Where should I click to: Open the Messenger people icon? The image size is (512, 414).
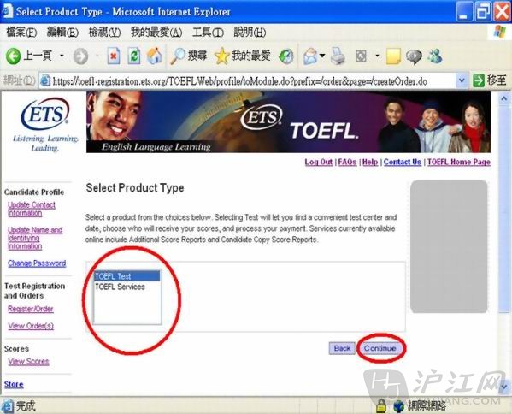[435, 56]
